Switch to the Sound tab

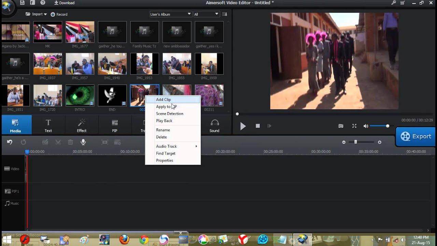(x=214, y=125)
